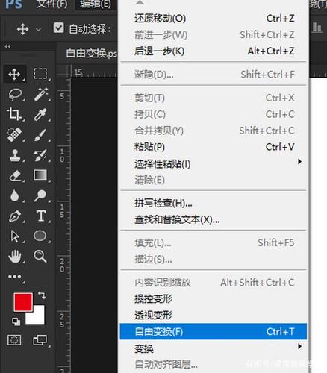Image resolution: width=327 pixels, height=373 pixels.
Task: Click the disabled 描边(S)... entry
Action: pos(214,260)
